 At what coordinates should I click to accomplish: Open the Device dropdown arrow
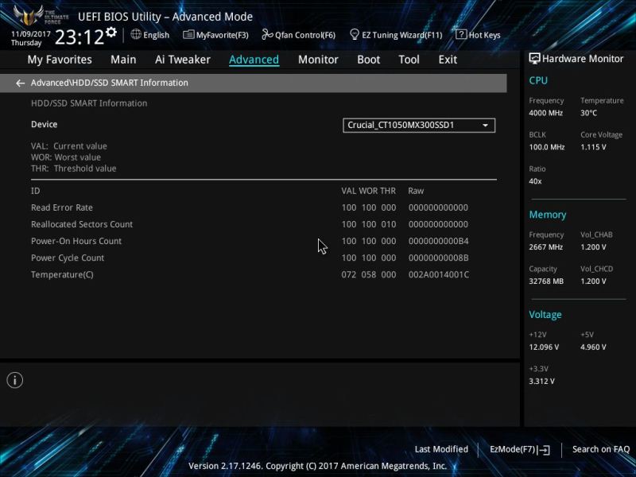(485, 126)
